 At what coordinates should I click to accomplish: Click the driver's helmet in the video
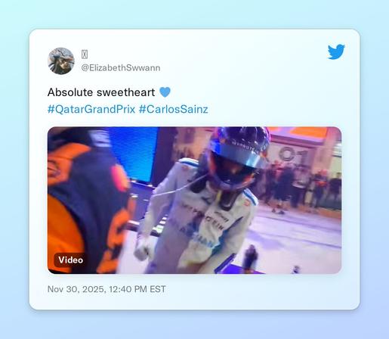click(236, 157)
